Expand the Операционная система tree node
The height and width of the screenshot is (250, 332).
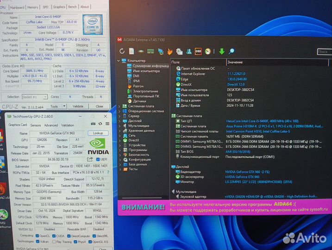coord(119,111)
